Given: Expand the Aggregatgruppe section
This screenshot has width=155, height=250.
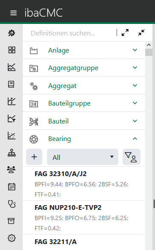Looking at the screenshot, I should [x=84, y=68].
